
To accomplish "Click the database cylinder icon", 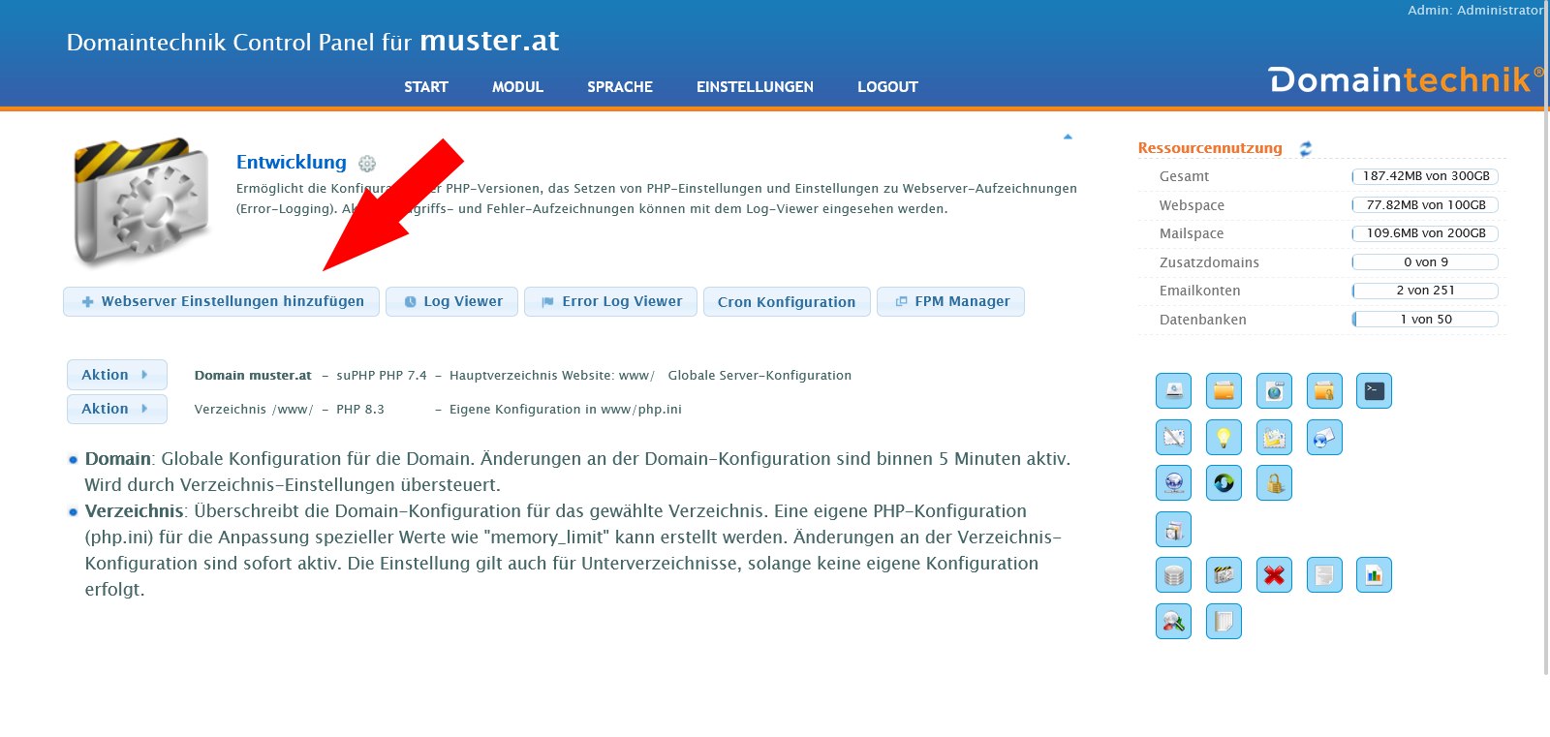I will [1173, 575].
